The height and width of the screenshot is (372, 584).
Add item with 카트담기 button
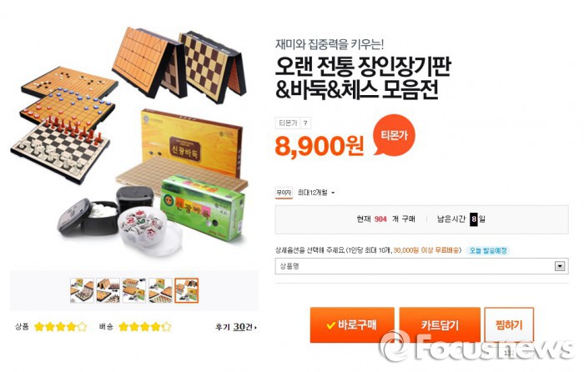pyautogui.click(x=440, y=324)
